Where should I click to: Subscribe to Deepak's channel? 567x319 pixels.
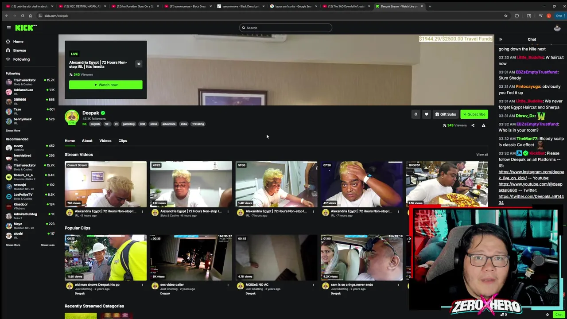[x=474, y=114]
